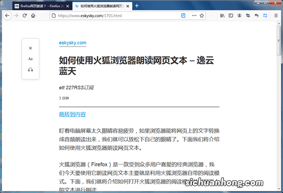This screenshot has height=193, width=283.
Task: Bookmark this page with the star
Action: tap(202, 15)
